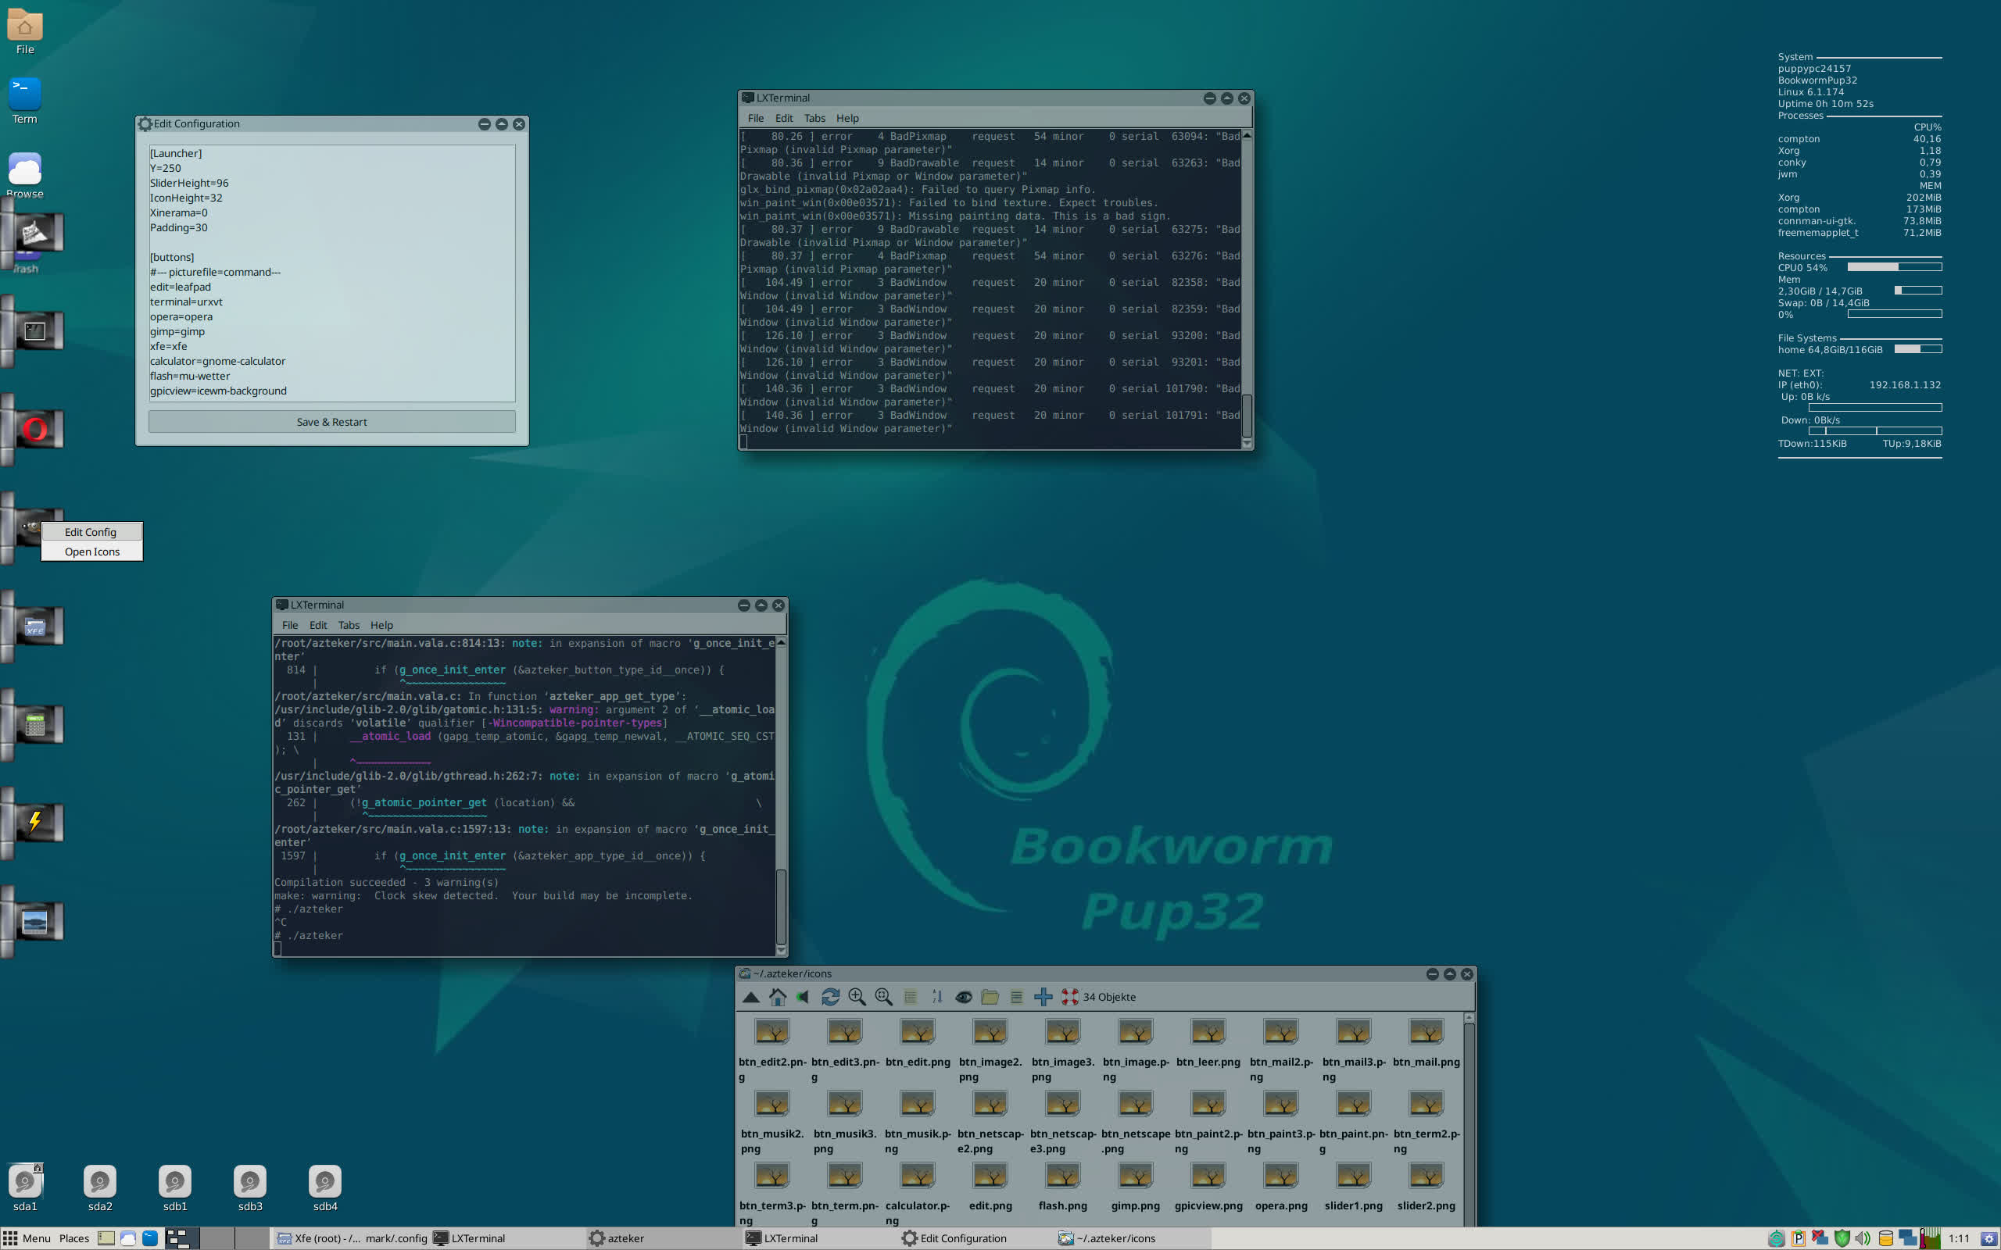Open File menu in top LXTerminal
Screen dimensions: 2001x1250
(x=756, y=118)
